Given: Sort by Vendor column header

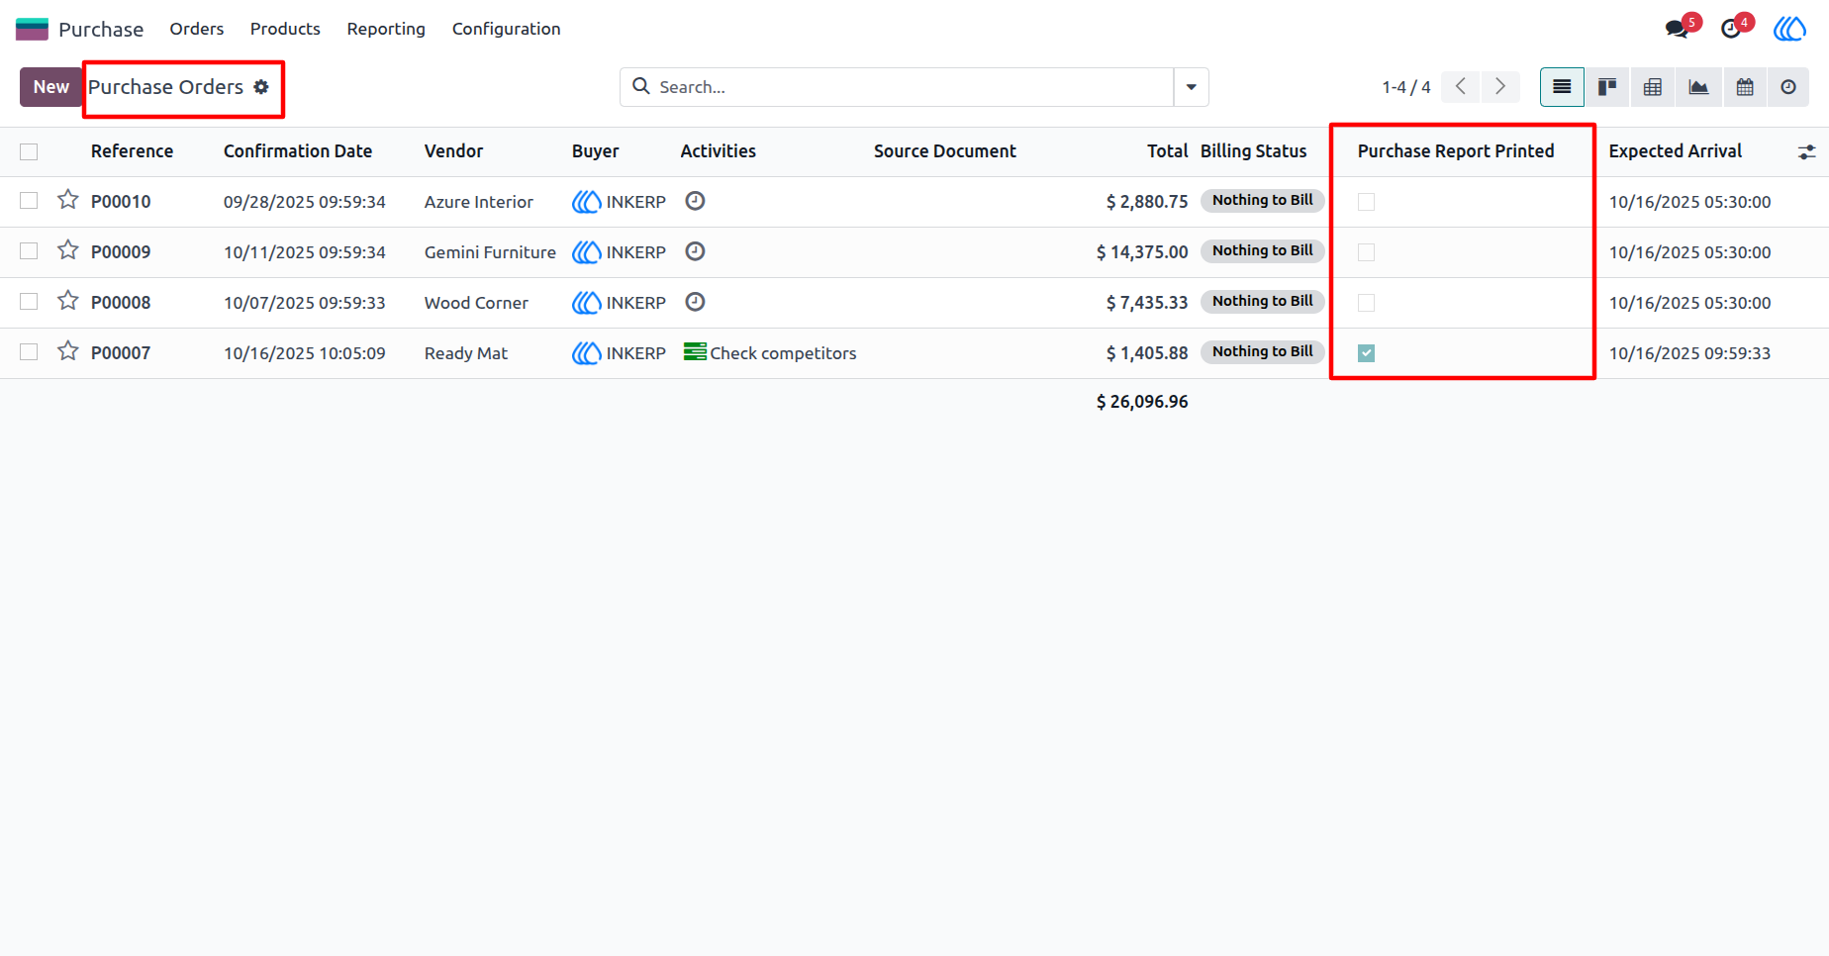Looking at the screenshot, I should tap(453, 151).
